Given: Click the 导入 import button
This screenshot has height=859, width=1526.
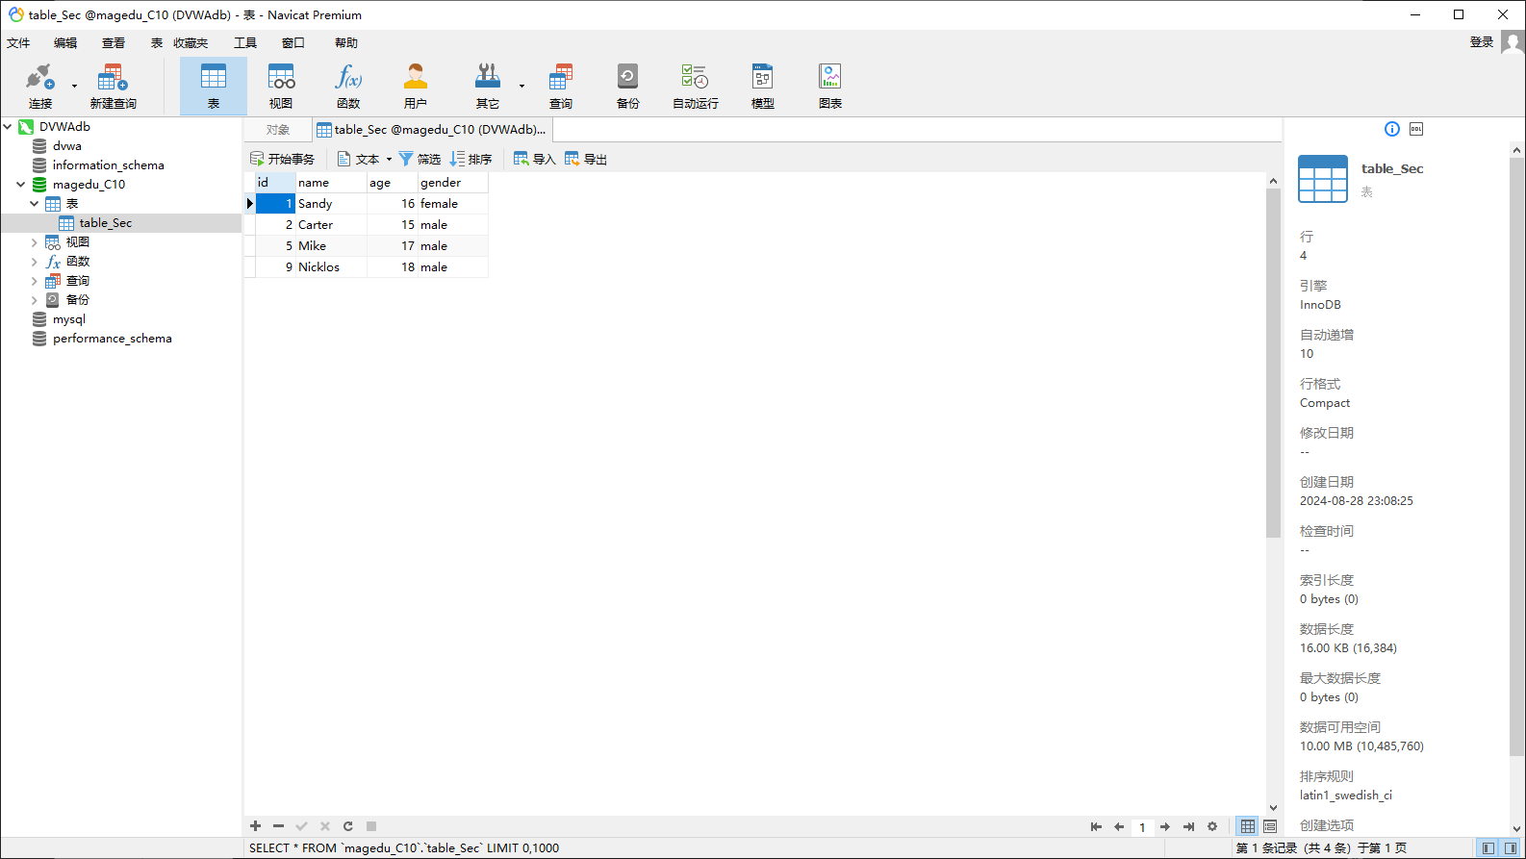Looking at the screenshot, I should pyautogui.click(x=535, y=159).
